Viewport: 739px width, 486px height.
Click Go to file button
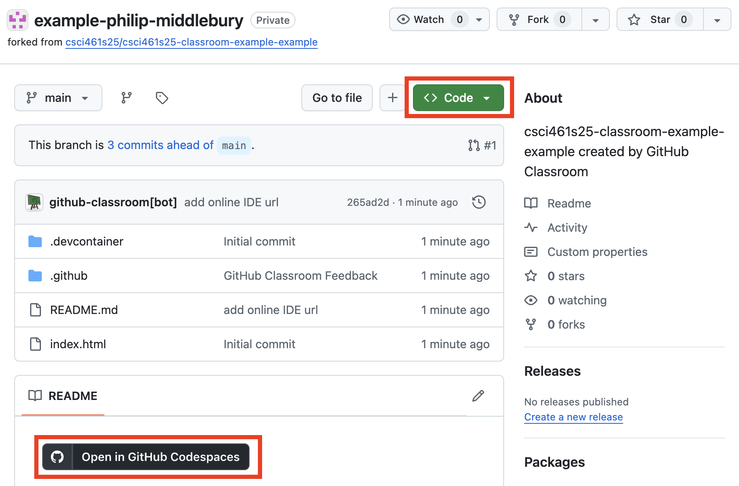(x=337, y=98)
